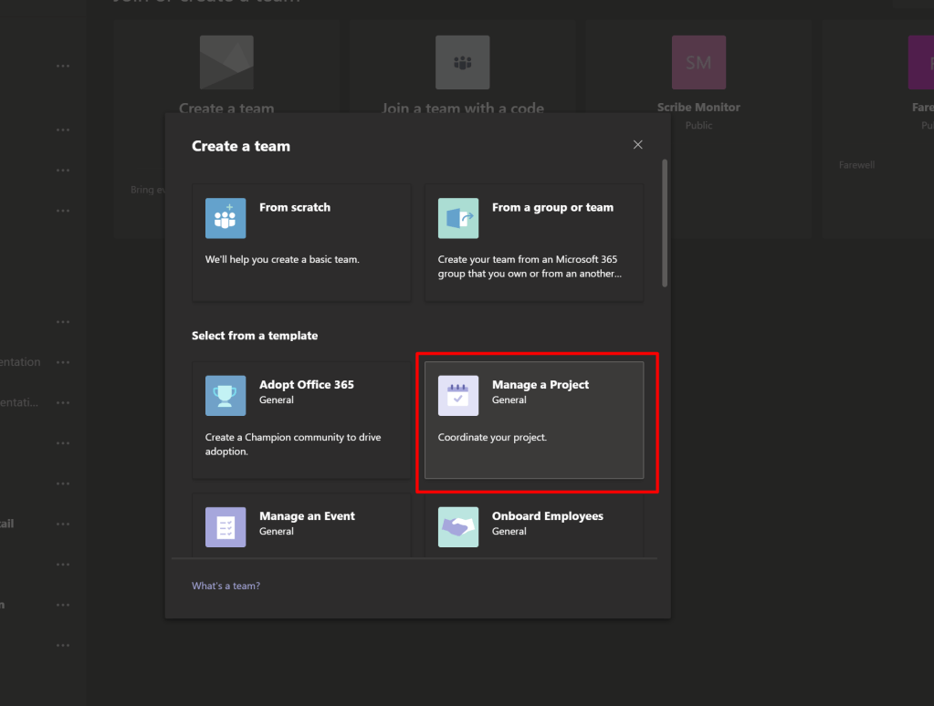Select the Onboard Employees template title
This screenshot has width=934, height=706.
[547, 516]
